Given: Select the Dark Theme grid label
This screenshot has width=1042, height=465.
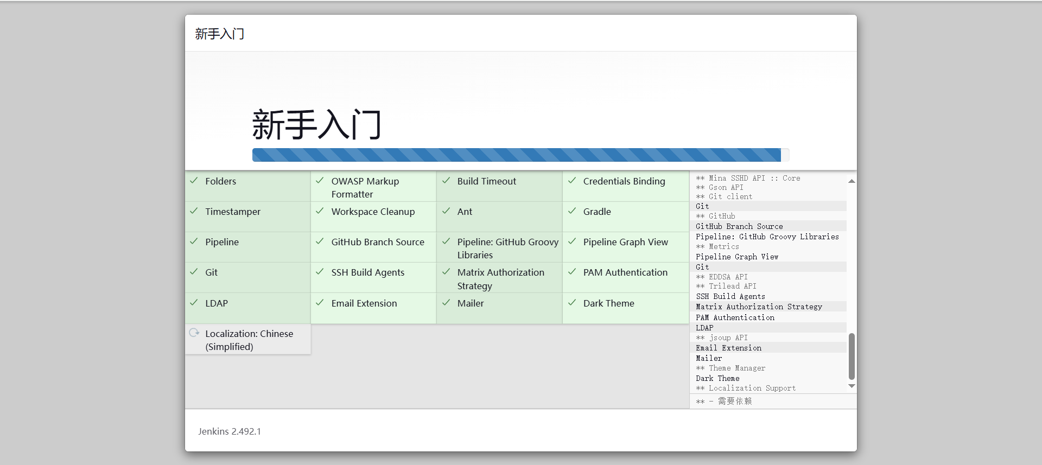Looking at the screenshot, I should [x=608, y=303].
